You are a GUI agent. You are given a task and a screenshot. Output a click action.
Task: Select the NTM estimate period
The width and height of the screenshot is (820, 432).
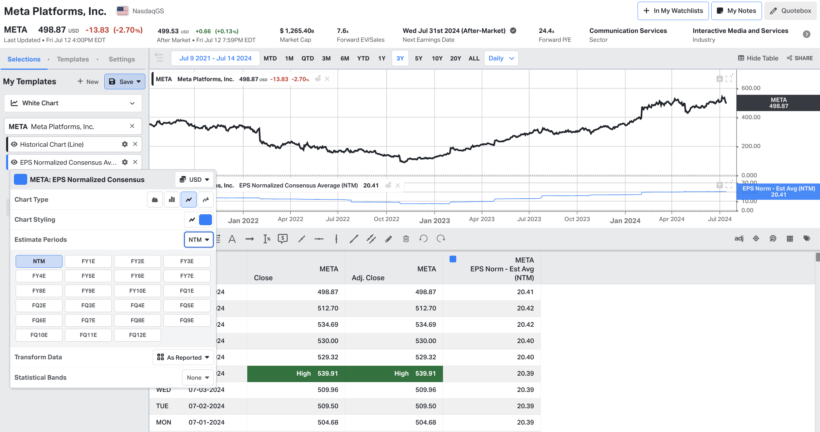[x=39, y=261]
